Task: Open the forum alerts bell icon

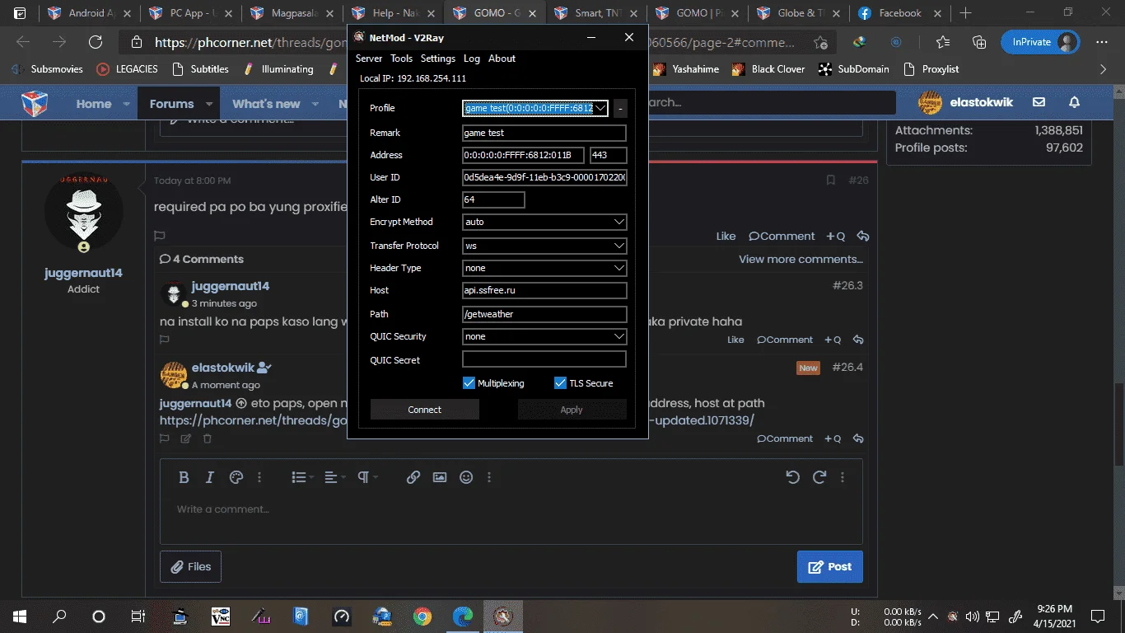Action: (x=1074, y=102)
